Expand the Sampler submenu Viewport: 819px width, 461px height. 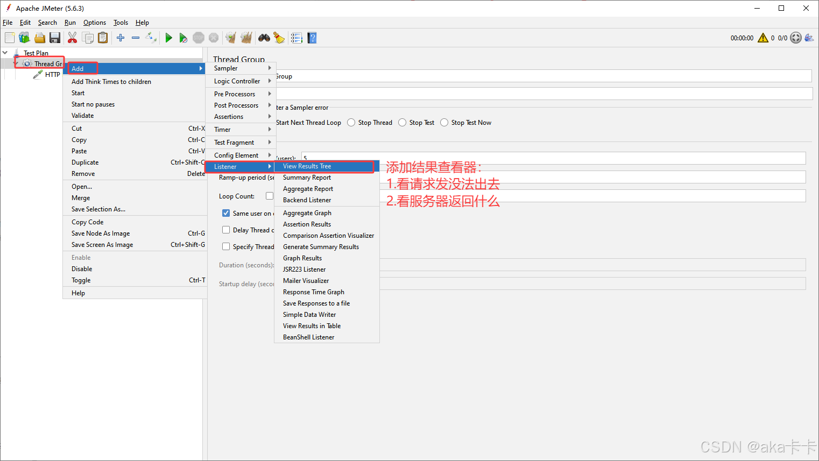point(241,68)
